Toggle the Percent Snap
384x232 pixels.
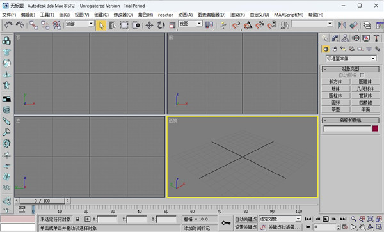[260, 26]
